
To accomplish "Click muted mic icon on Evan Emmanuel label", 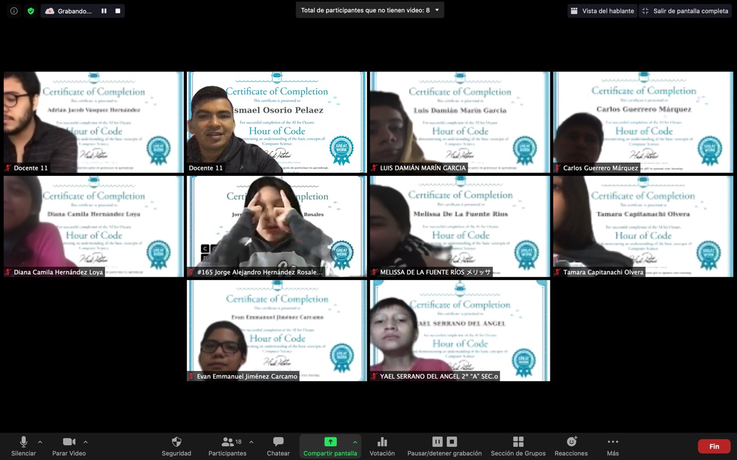I will (x=191, y=376).
